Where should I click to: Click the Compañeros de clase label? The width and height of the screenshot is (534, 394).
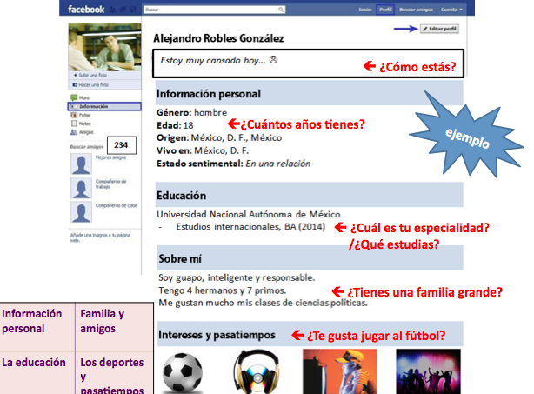(117, 205)
